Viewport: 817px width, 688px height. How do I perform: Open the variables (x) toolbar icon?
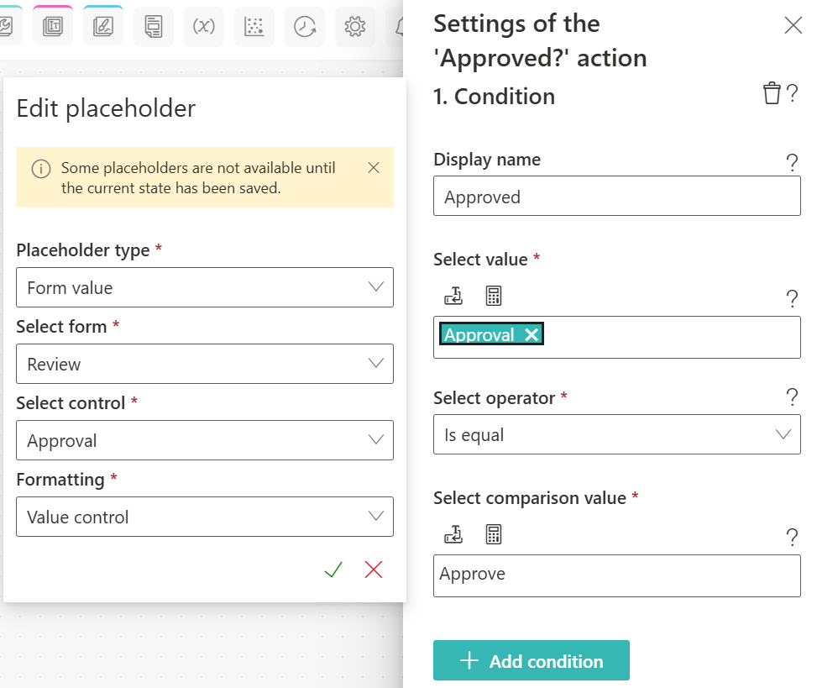click(204, 27)
